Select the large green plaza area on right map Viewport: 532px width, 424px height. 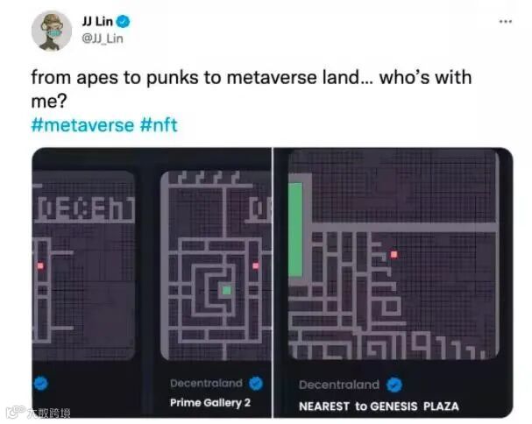[295, 230]
